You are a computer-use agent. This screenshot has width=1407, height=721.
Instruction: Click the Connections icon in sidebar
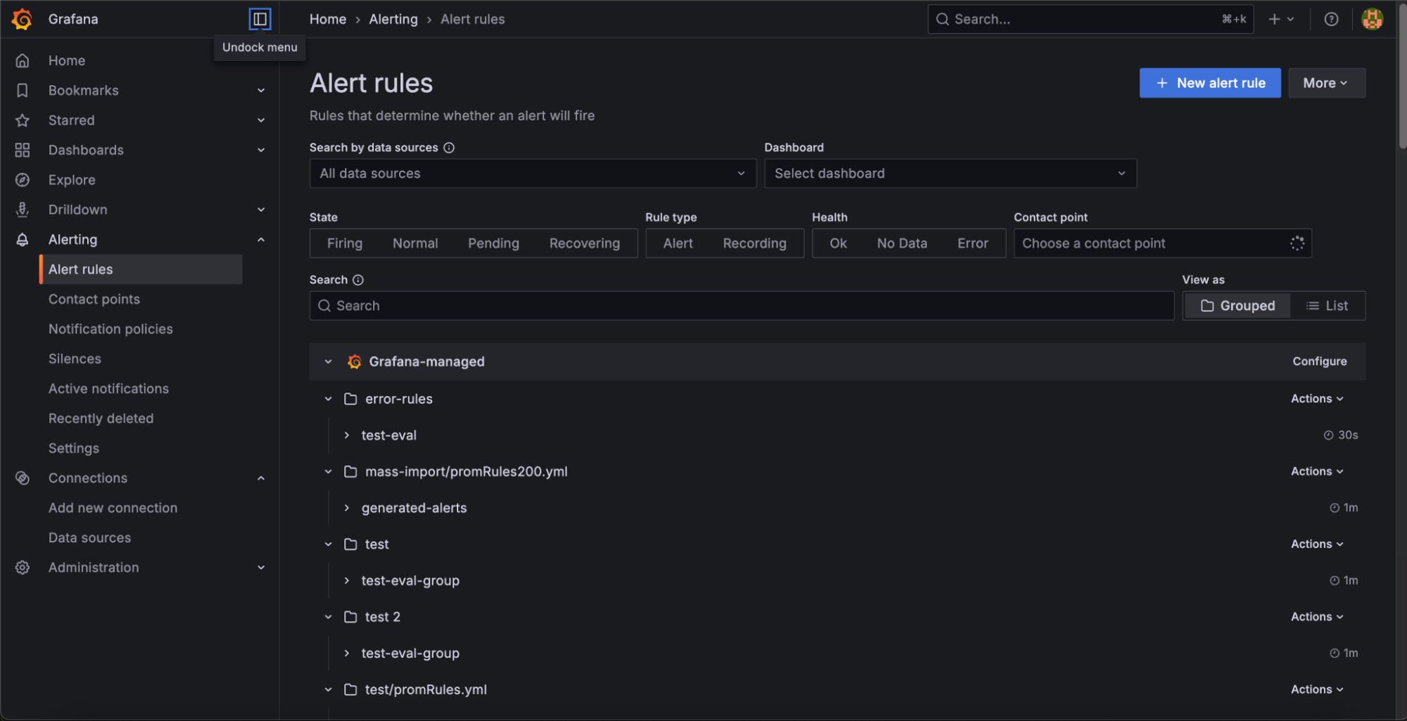(x=23, y=478)
